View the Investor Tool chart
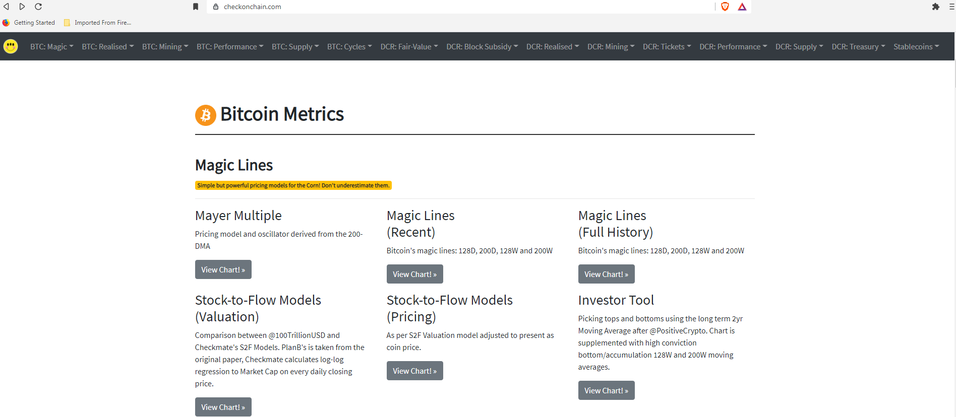This screenshot has height=417, width=956. 607,390
